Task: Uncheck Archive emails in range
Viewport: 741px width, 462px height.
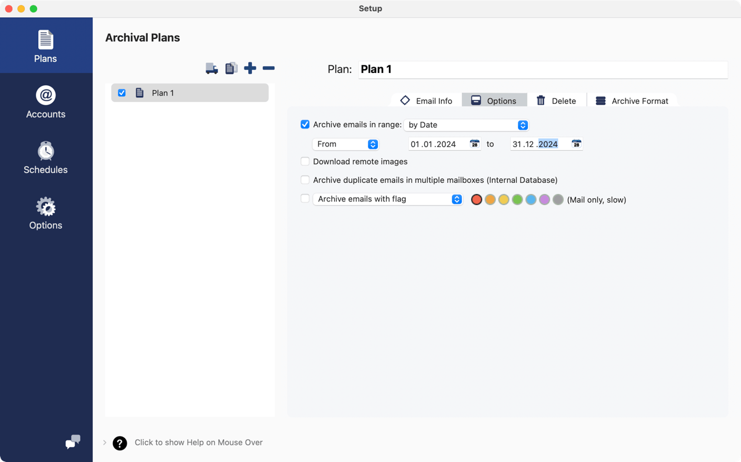Action: click(305, 124)
